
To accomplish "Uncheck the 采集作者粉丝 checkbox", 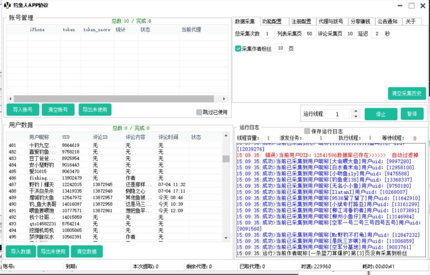I will (x=238, y=49).
